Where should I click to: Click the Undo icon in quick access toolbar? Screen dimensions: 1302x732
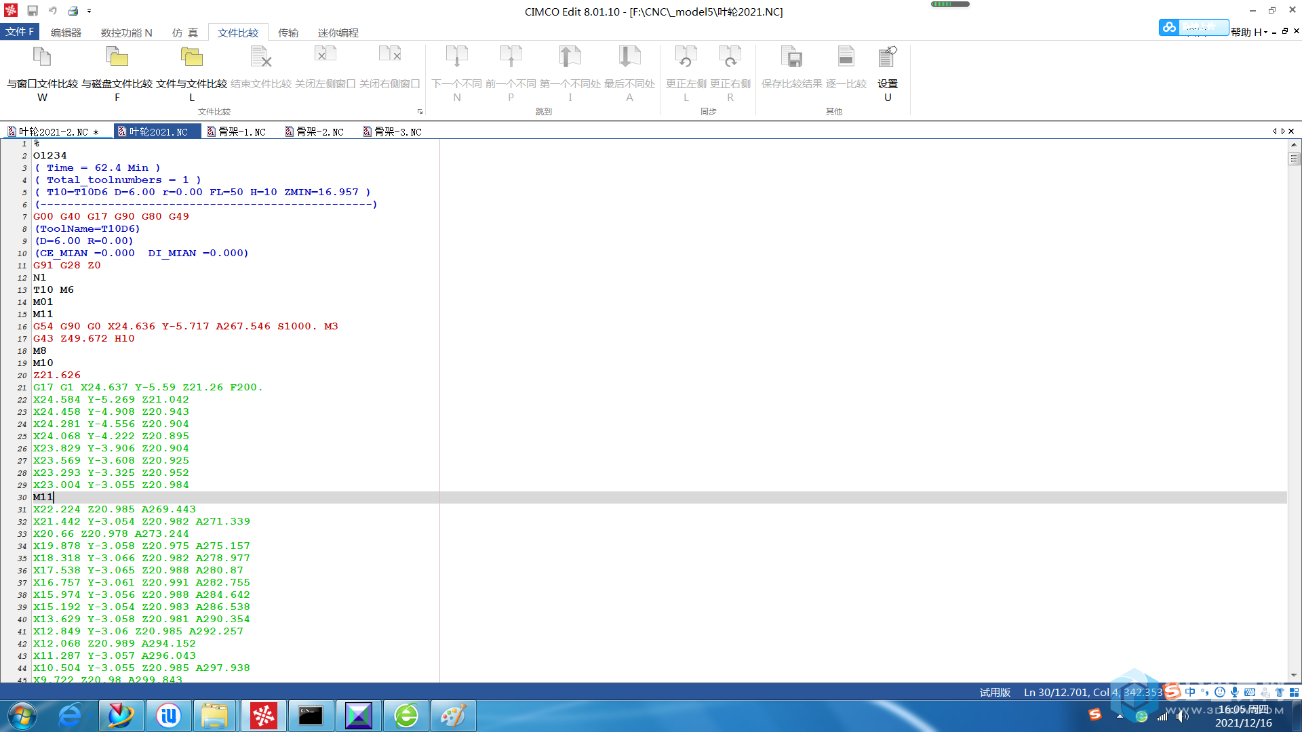click(x=53, y=11)
